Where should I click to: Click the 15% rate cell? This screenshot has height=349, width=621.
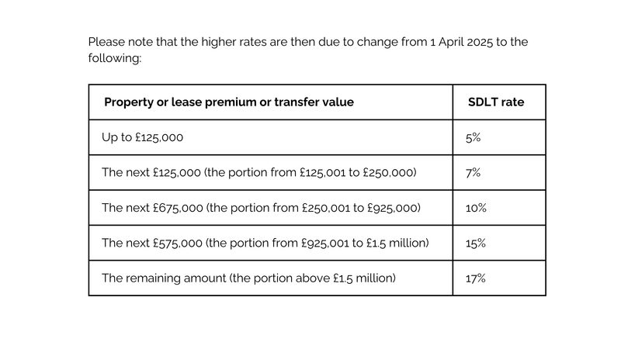(x=476, y=243)
